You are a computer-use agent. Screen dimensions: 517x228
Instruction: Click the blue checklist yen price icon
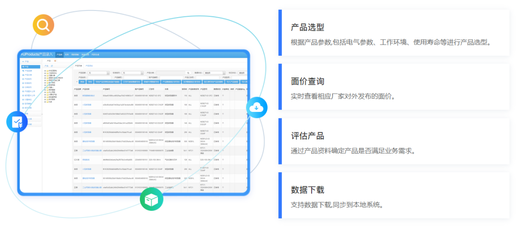(x=17, y=121)
